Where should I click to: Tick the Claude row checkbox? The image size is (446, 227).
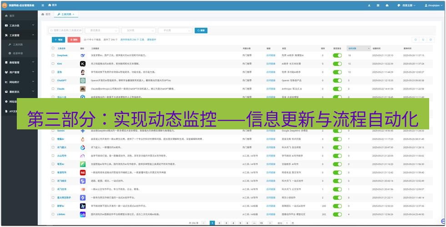point(53,89)
